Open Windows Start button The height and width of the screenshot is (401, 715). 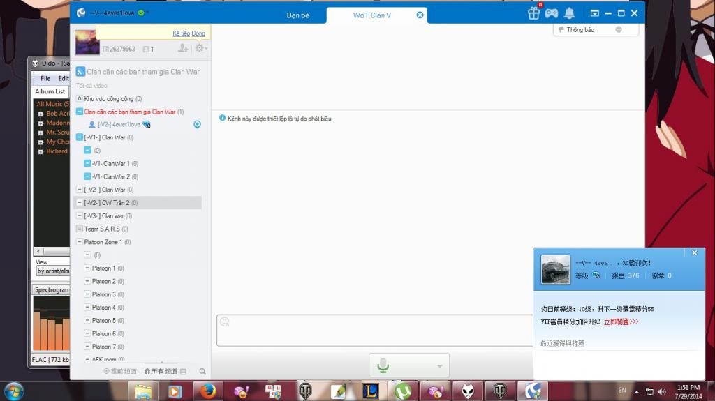click(14, 391)
